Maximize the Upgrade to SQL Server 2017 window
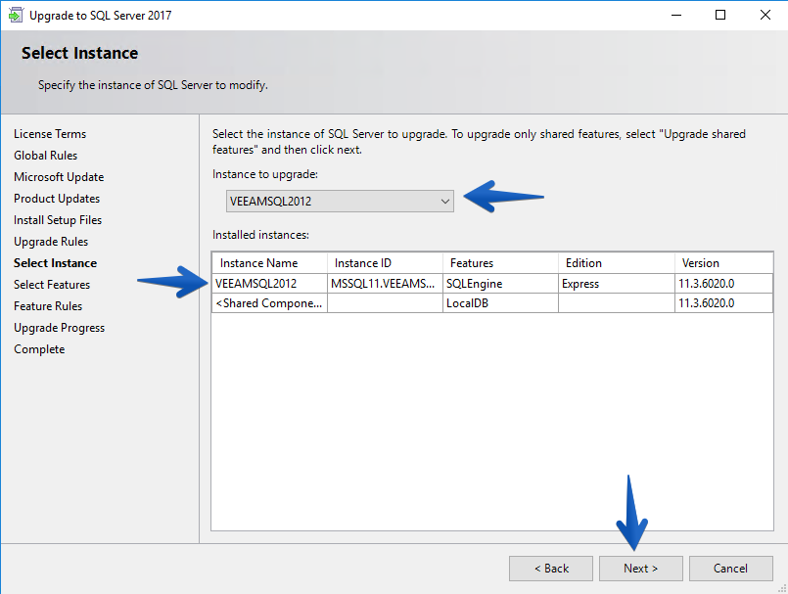Image resolution: width=788 pixels, height=594 pixels. point(720,15)
